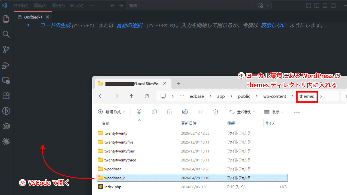Toggle the secondary sidebar in VS Code

pyautogui.click(x=333, y=5)
